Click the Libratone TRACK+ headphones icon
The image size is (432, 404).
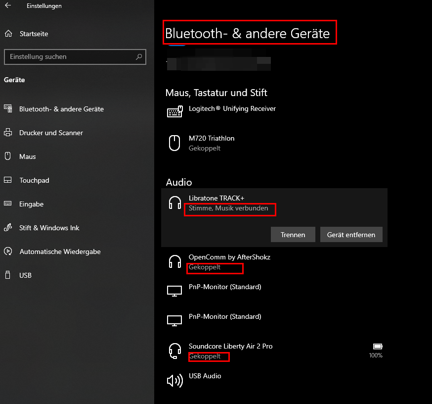174,202
